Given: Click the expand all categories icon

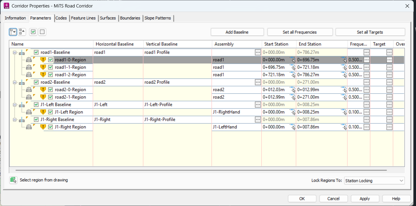Looking at the screenshot, I should (13, 32).
